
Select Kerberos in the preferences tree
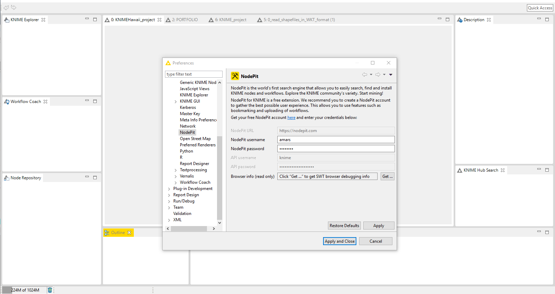tap(188, 107)
